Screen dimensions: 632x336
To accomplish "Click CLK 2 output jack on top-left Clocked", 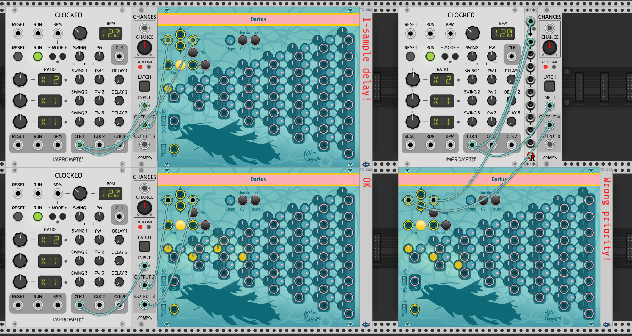I will point(100,145).
